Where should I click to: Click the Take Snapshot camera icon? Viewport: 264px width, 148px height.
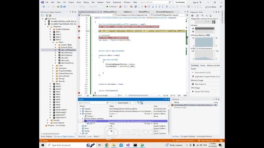point(193,84)
